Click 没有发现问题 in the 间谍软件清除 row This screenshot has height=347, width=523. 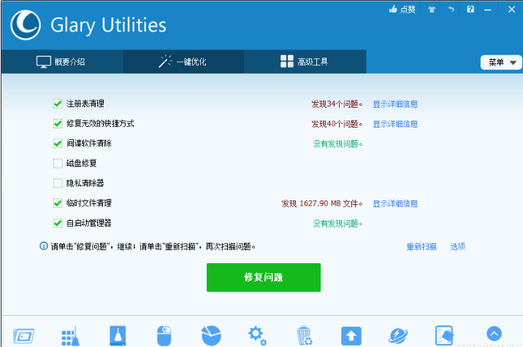coord(337,144)
